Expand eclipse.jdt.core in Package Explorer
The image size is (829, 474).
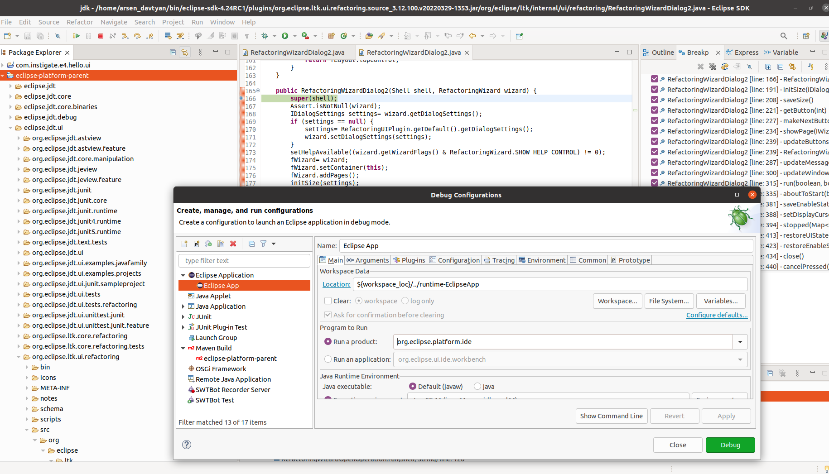click(x=10, y=96)
